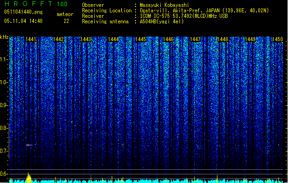Screen dimensions: 288x183
Task: Click the red meteor echo streak near 1441
Action: click(29, 145)
